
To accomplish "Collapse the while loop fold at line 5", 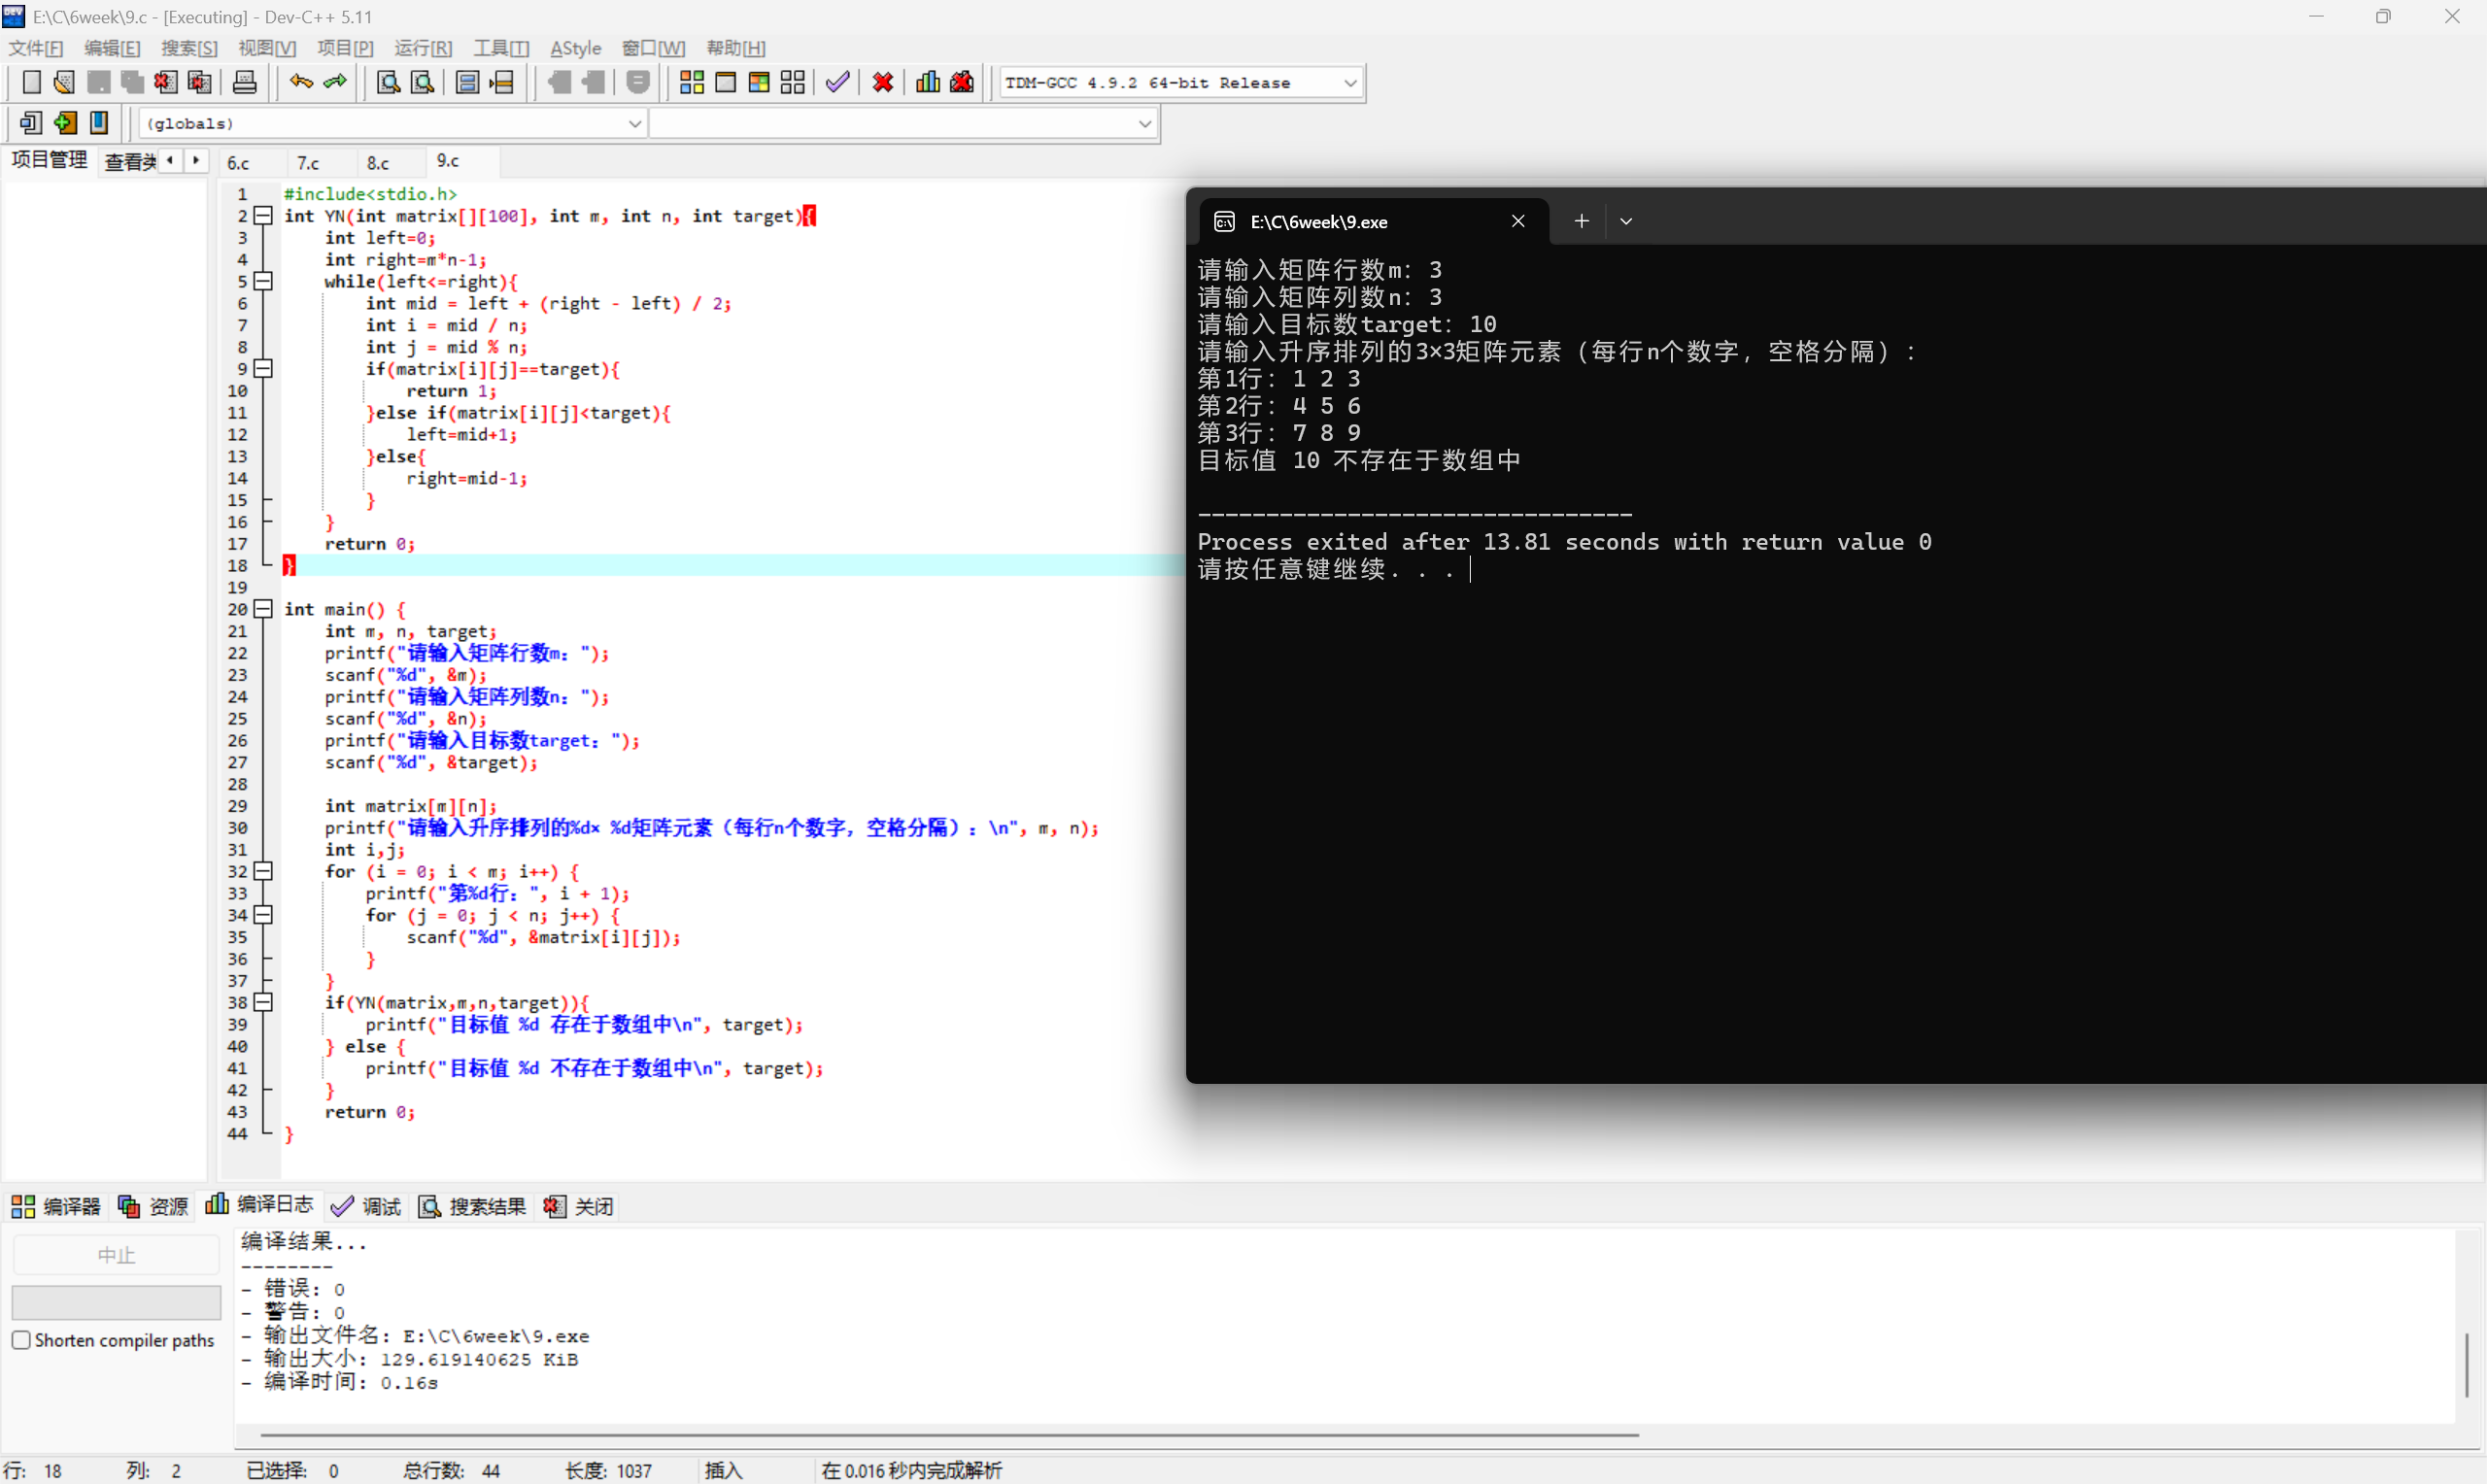I will coord(263,281).
